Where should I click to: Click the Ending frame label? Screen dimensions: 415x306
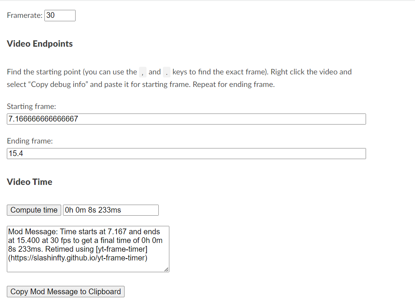(x=30, y=141)
